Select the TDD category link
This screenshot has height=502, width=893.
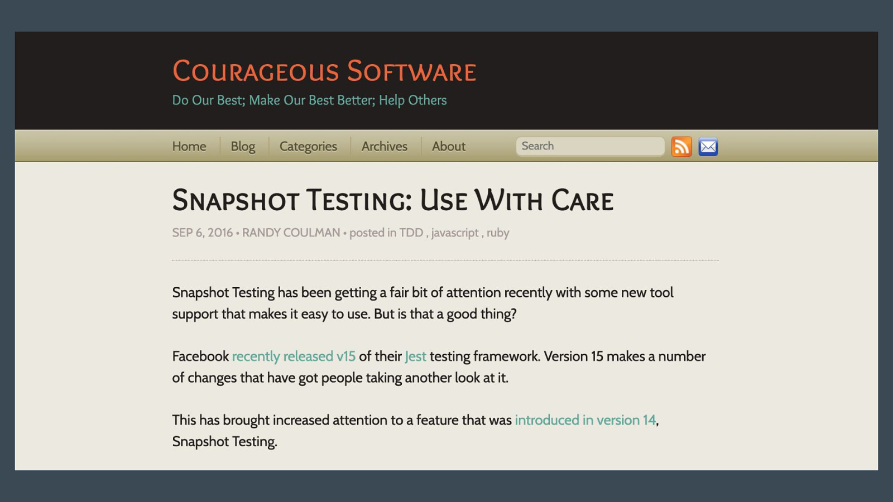click(x=411, y=233)
